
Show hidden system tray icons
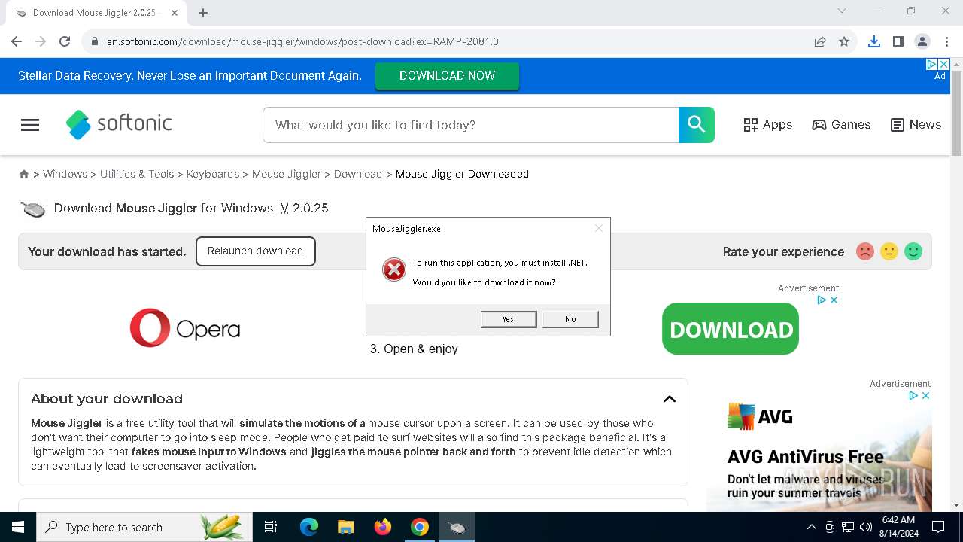pyautogui.click(x=811, y=527)
